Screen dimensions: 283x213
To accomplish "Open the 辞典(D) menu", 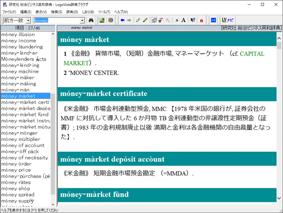I will pyautogui.click(x=72, y=12).
